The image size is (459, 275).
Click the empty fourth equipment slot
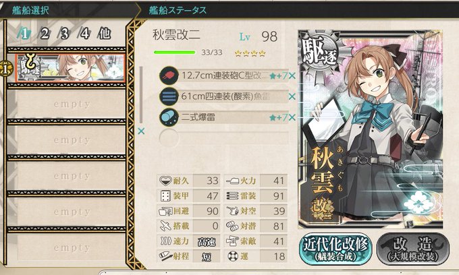(x=224, y=138)
